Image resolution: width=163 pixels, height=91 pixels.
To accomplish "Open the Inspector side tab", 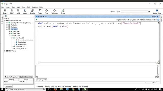I will tap(162, 19).
